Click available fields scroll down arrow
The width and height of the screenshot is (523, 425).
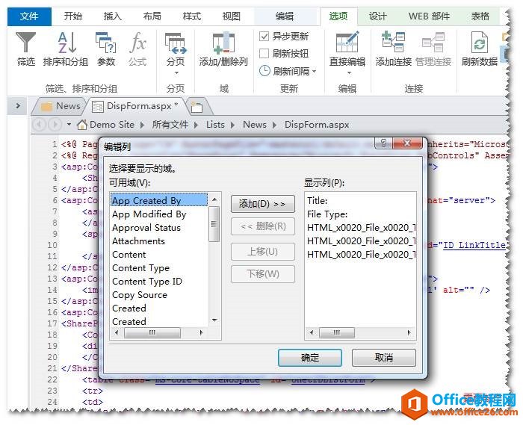pyautogui.click(x=214, y=320)
